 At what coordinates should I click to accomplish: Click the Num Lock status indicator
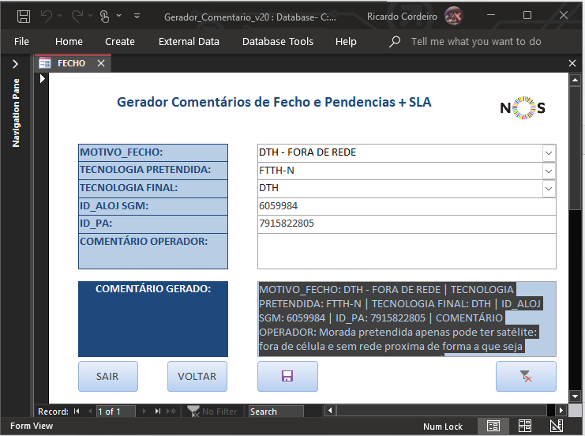click(x=443, y=427)
